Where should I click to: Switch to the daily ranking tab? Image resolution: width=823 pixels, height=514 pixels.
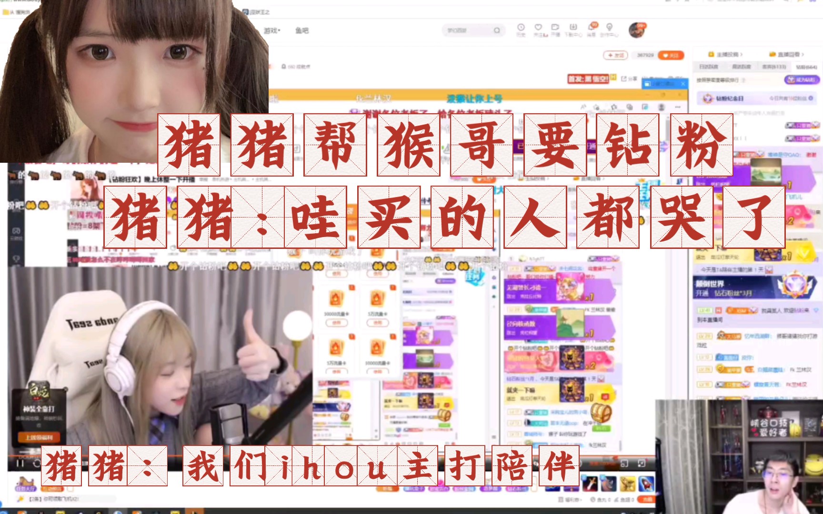708,67
